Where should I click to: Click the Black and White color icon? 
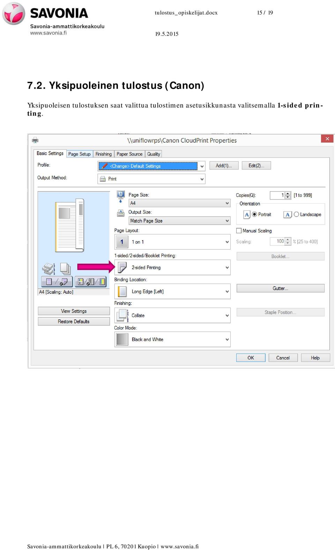pyautogui.click(x=122, y=339)
